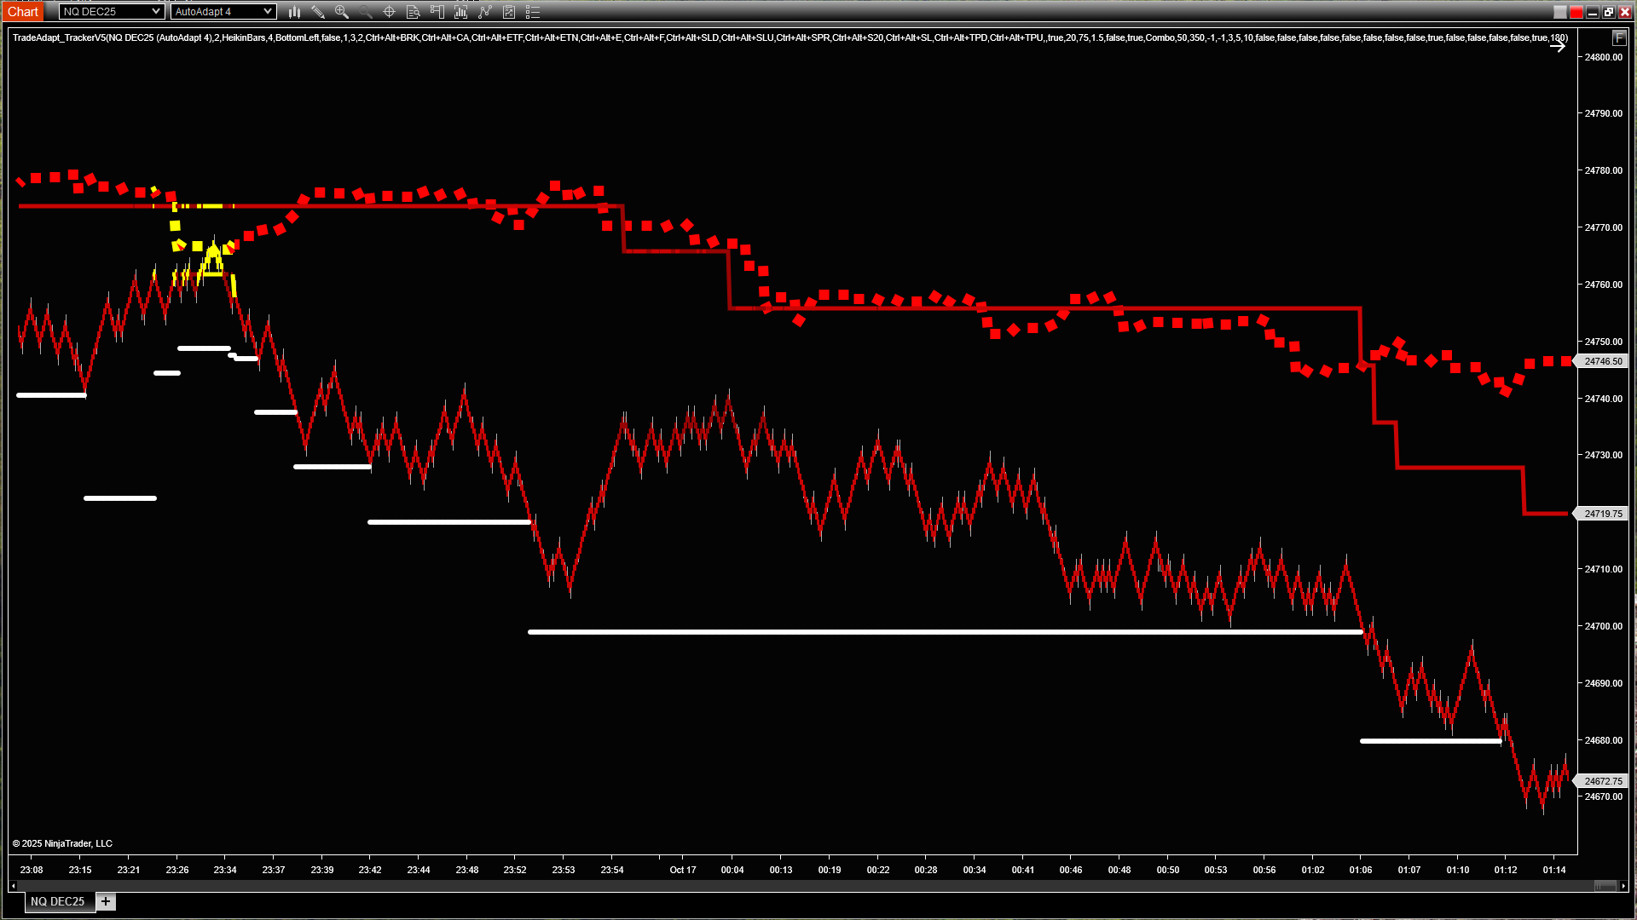Open the Chart Trader icon
Viewport: 1637px width, 920px height.
pos(437,12)
